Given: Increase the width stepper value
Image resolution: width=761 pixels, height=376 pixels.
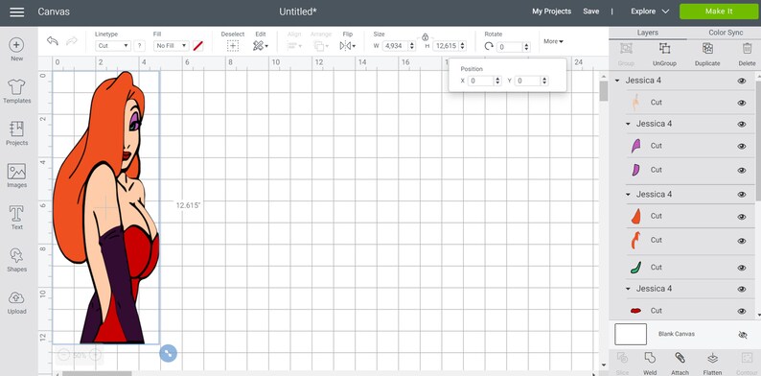Looking at the screenshot, I should coord(412,44).
